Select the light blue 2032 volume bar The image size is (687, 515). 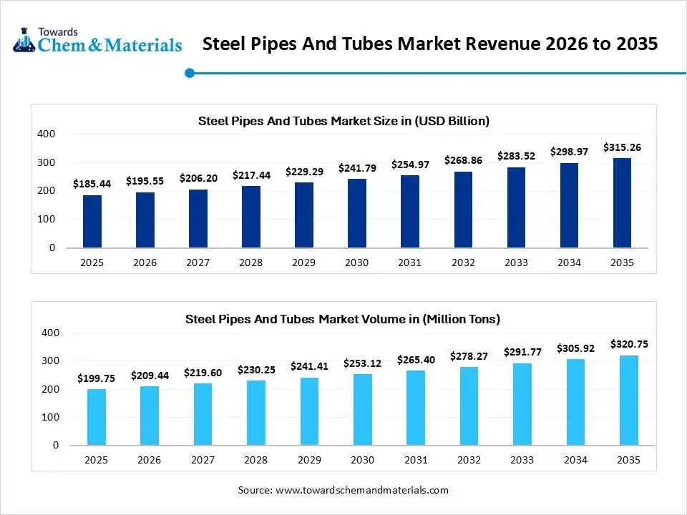click(x=469, y=406)
